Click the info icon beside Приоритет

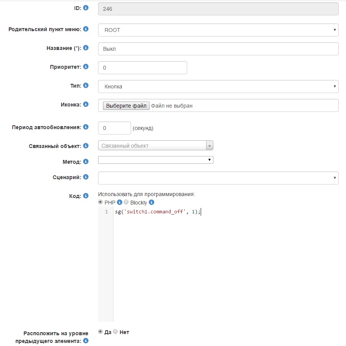pos(86,67)
